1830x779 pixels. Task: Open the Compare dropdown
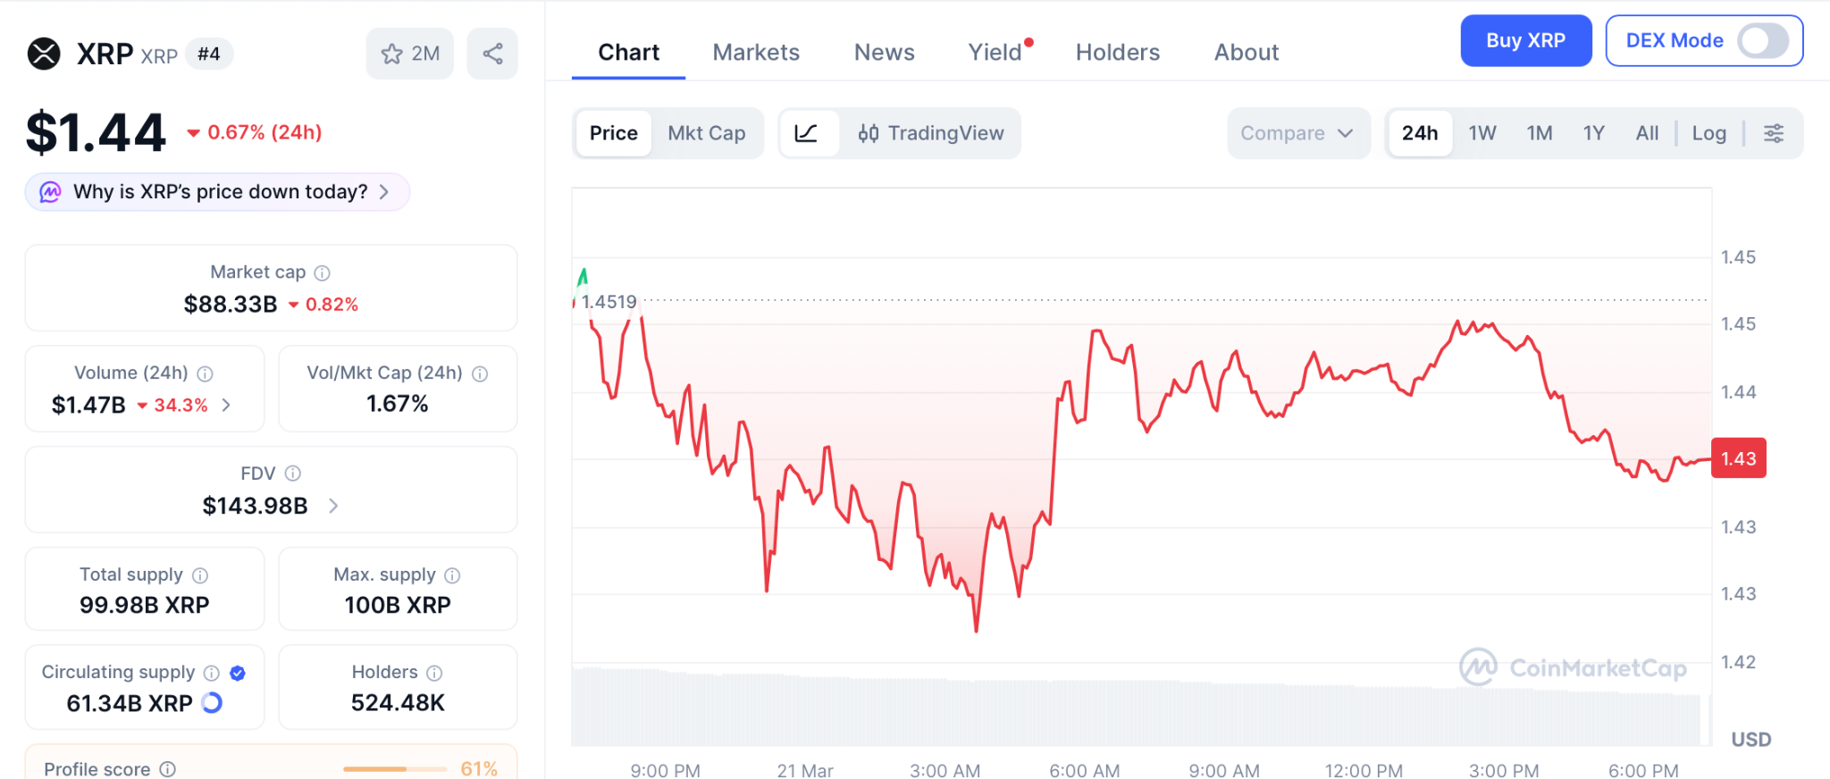tap(1297, 133)
